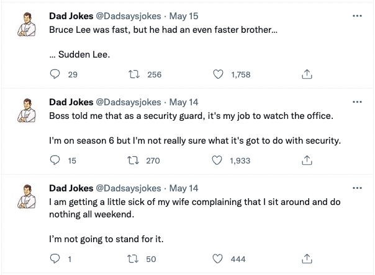The height and width of the screenshot is (275, 375).
Task: Reply to the Bruce Lee joke tweet
Action: (x=55, y=75)
